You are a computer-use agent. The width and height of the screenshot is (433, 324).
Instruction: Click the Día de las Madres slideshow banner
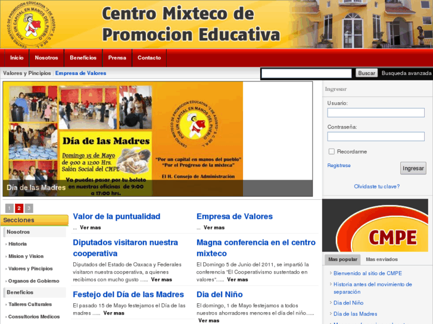(x=158, y=139)
